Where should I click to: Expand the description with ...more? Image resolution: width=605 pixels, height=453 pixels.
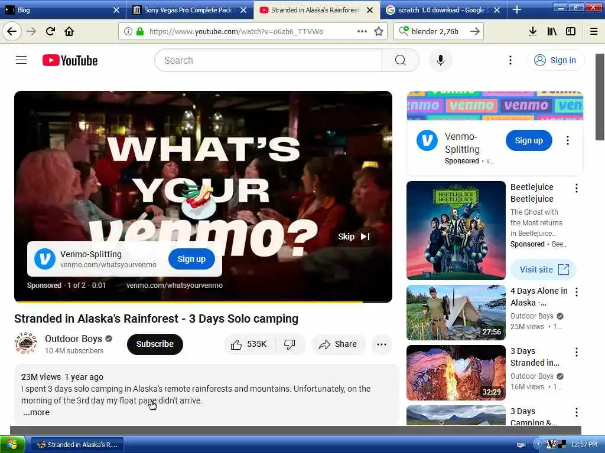36,412
